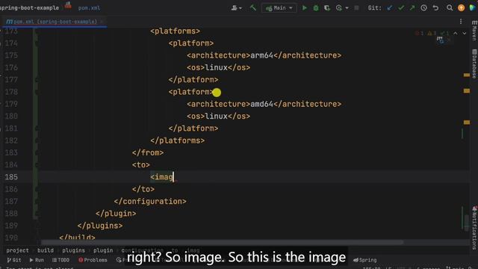The image size is (478, 269).
Task: Open the Maven tool window
Action: pos(474,31)
